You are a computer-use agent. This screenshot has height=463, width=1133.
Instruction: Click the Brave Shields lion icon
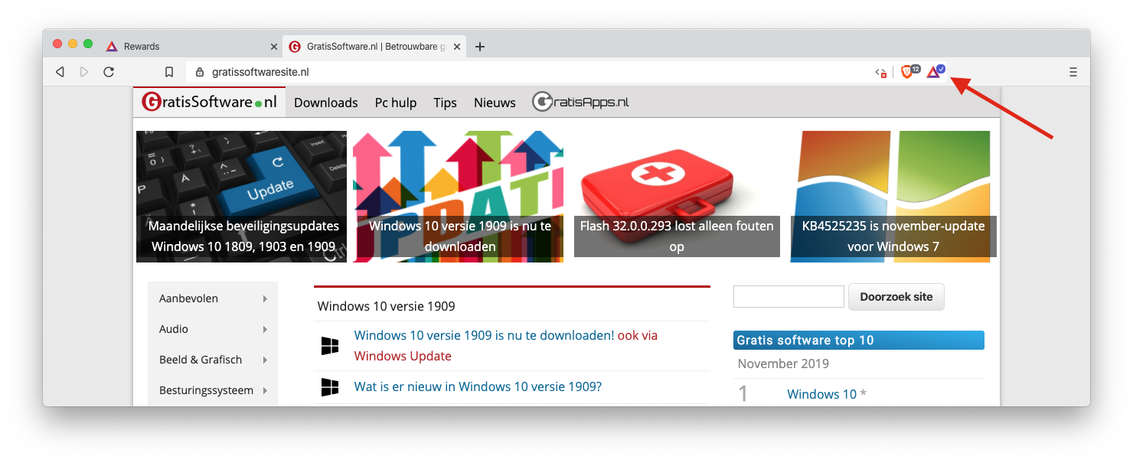coord(906,72)
